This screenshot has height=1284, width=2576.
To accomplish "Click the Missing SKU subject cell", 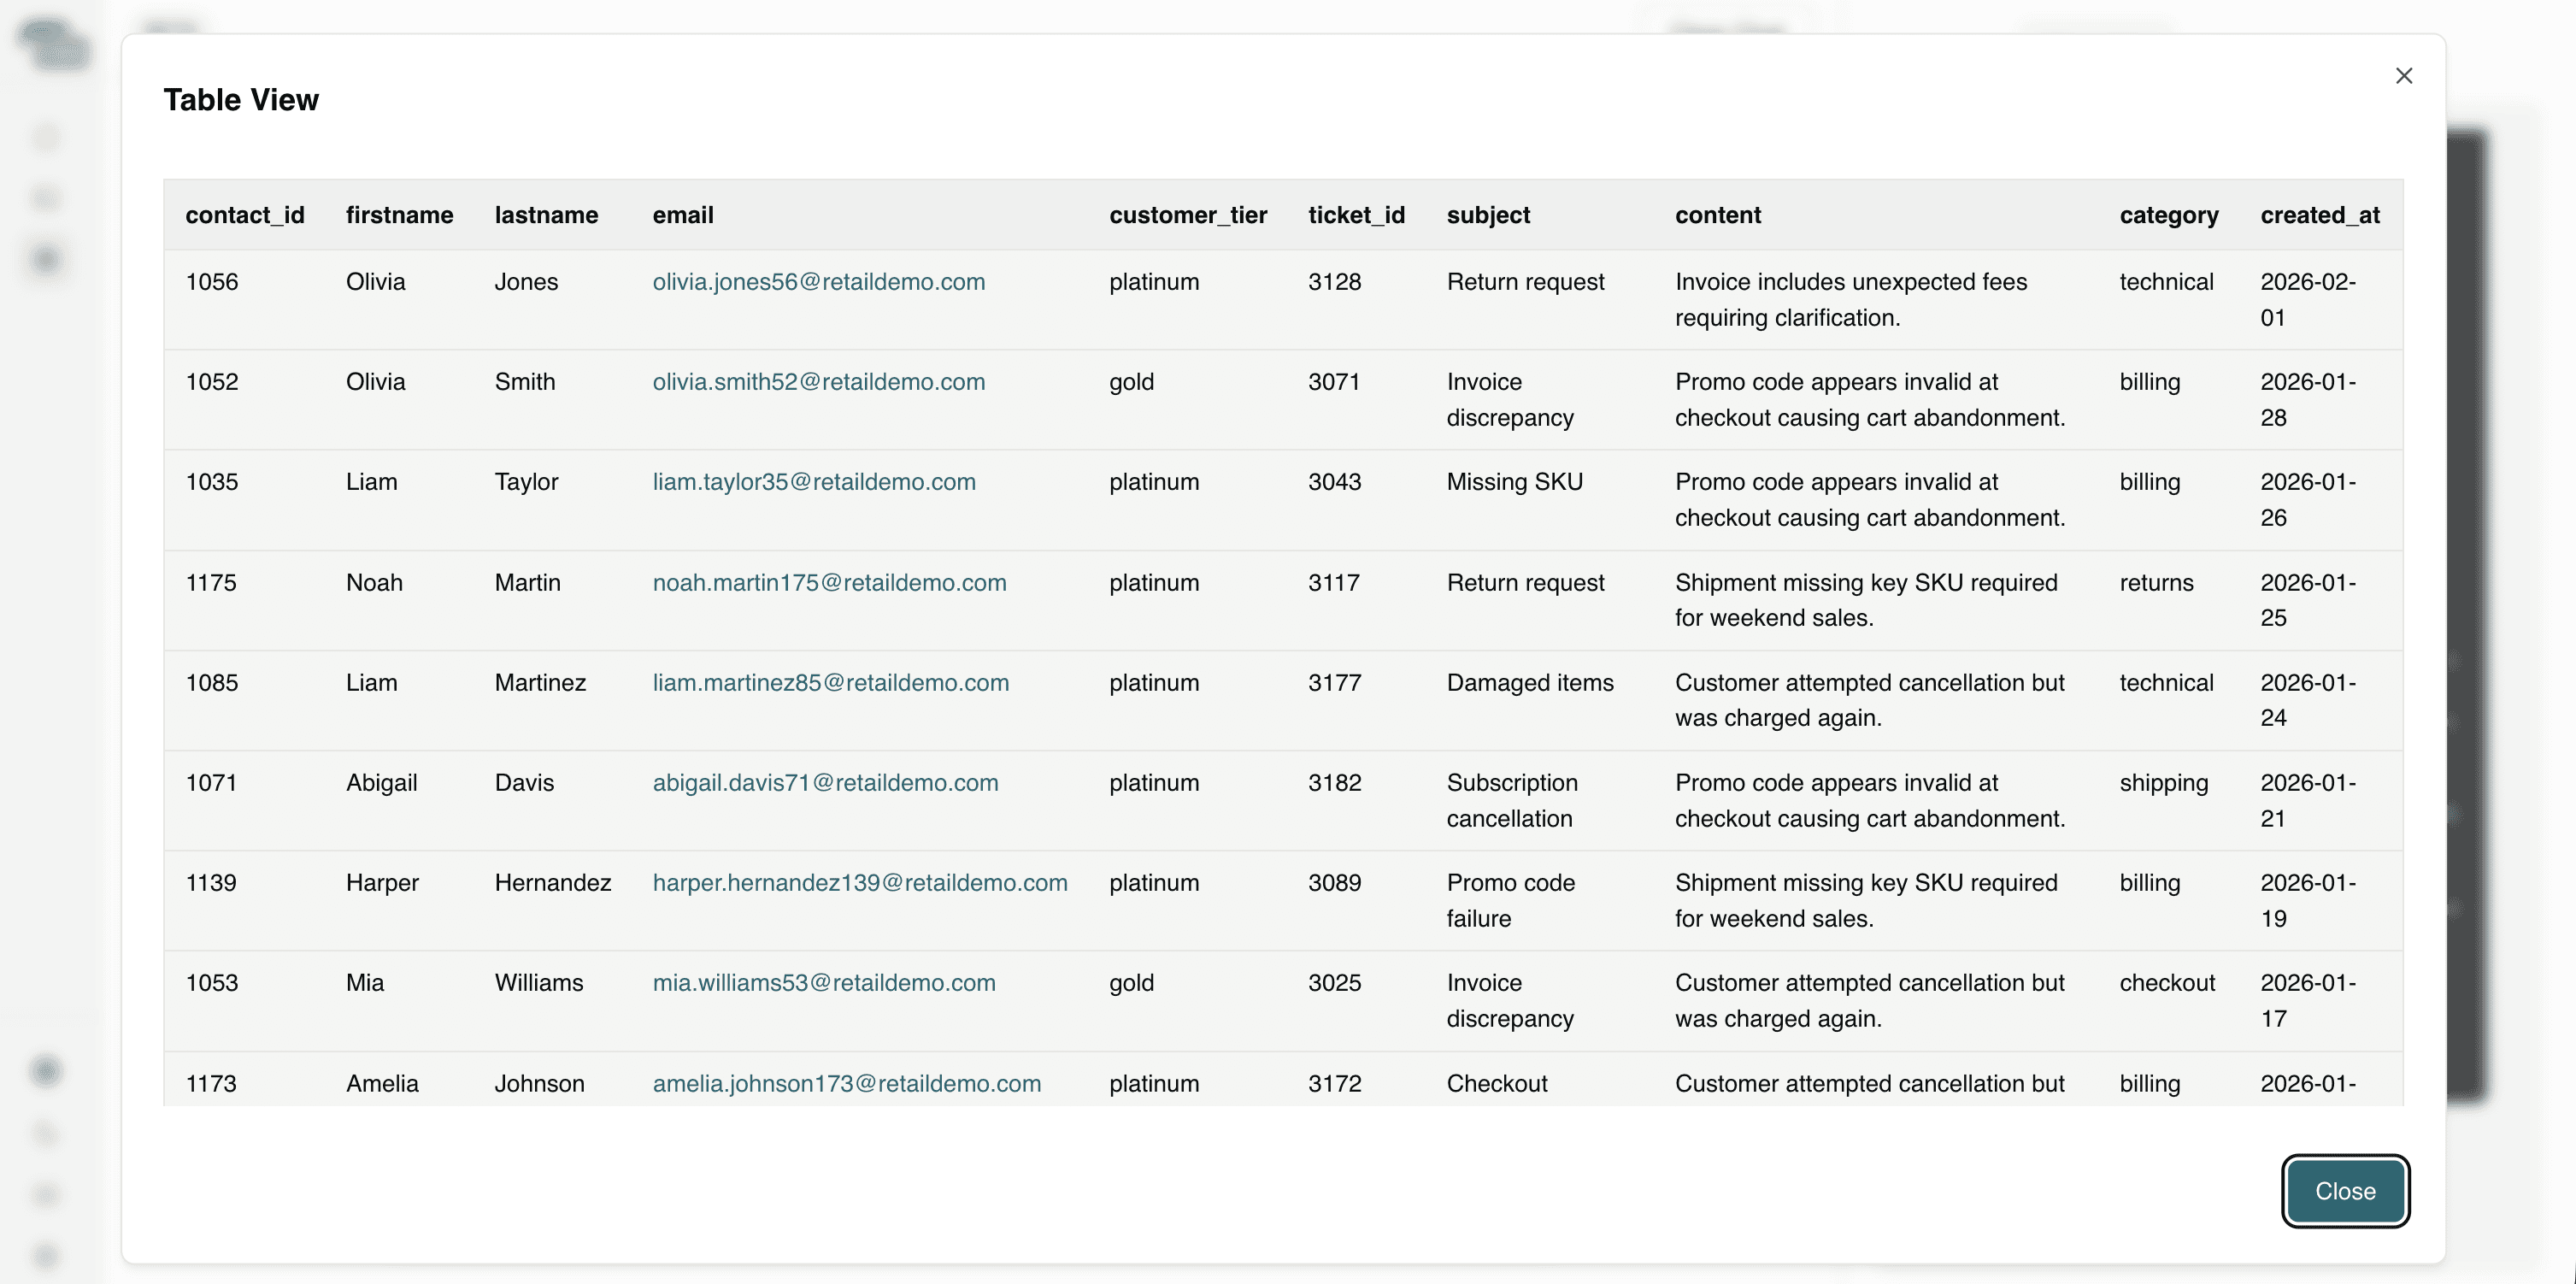I will pyautogui.click(x=1514, y=482).
